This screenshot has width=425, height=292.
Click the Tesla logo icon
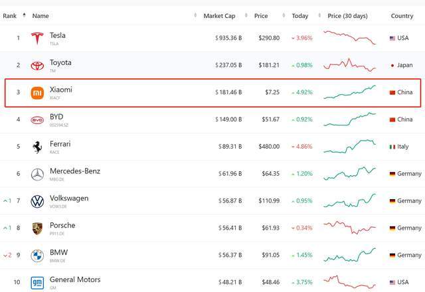[x=37, y=38]
